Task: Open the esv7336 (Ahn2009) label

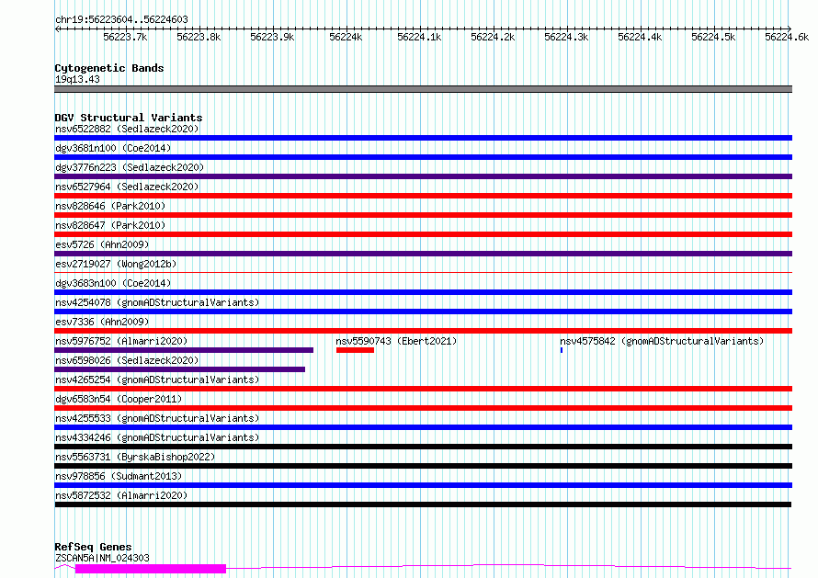Action: tap(102, 322)
